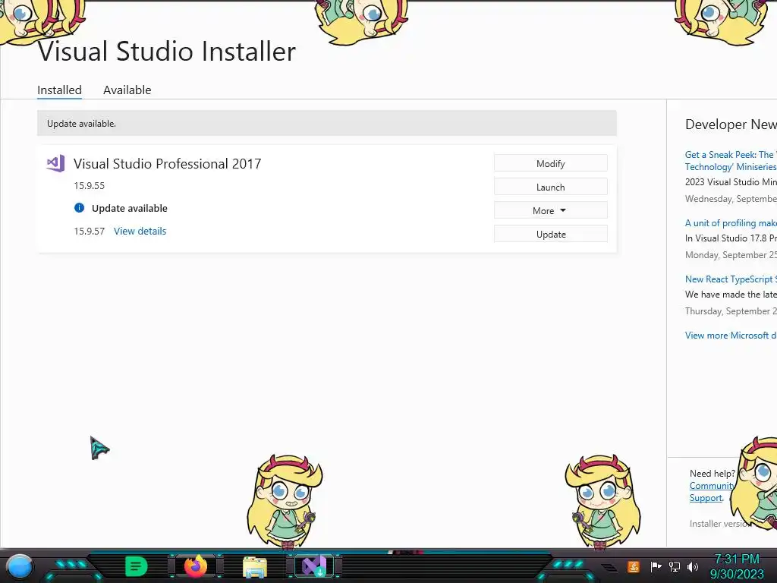Click the Java update tray icon

point(633,566)
